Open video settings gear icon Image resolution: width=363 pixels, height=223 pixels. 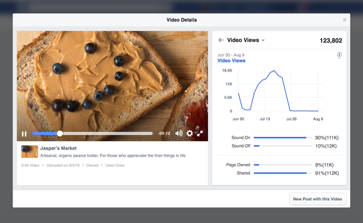[x=189, y=133]
